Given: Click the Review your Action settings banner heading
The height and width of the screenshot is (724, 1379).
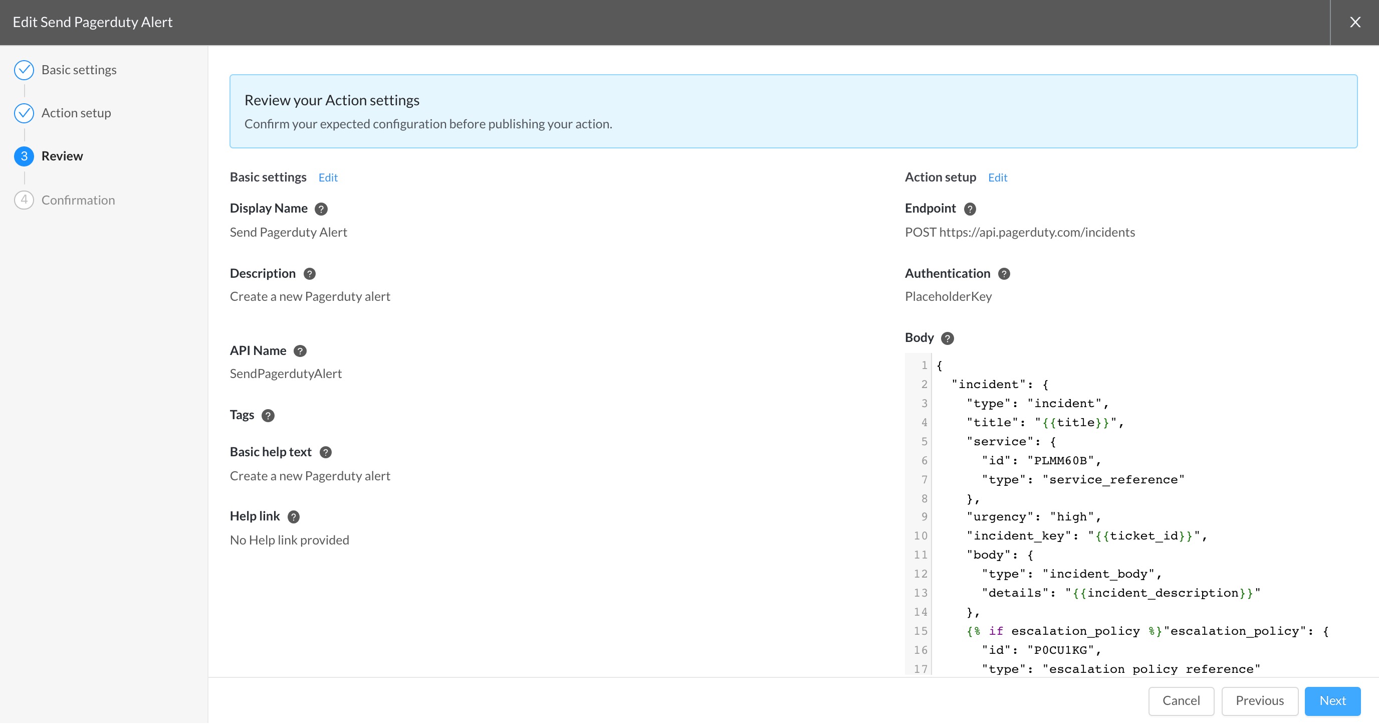Looking at the screenshot, I should click(x=332, y=101).
